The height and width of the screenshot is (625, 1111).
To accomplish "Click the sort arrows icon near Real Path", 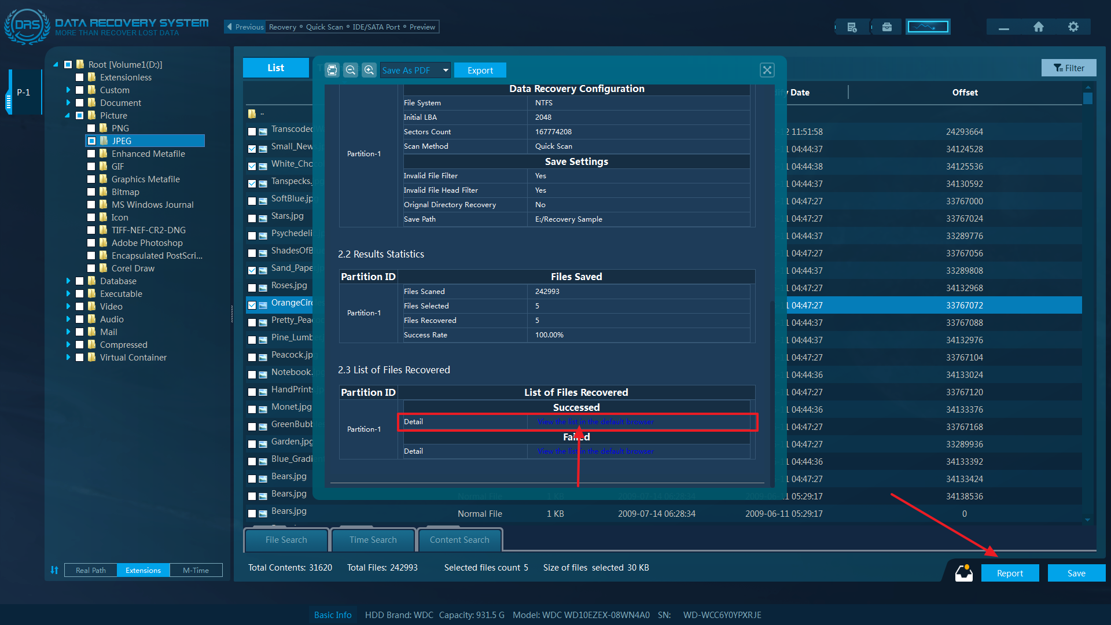I will tap(55, 570).
